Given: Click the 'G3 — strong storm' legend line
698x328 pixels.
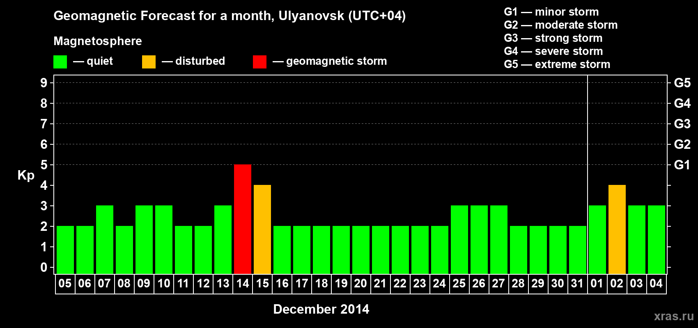Looking at the screenshot, I should coord(553,38).
